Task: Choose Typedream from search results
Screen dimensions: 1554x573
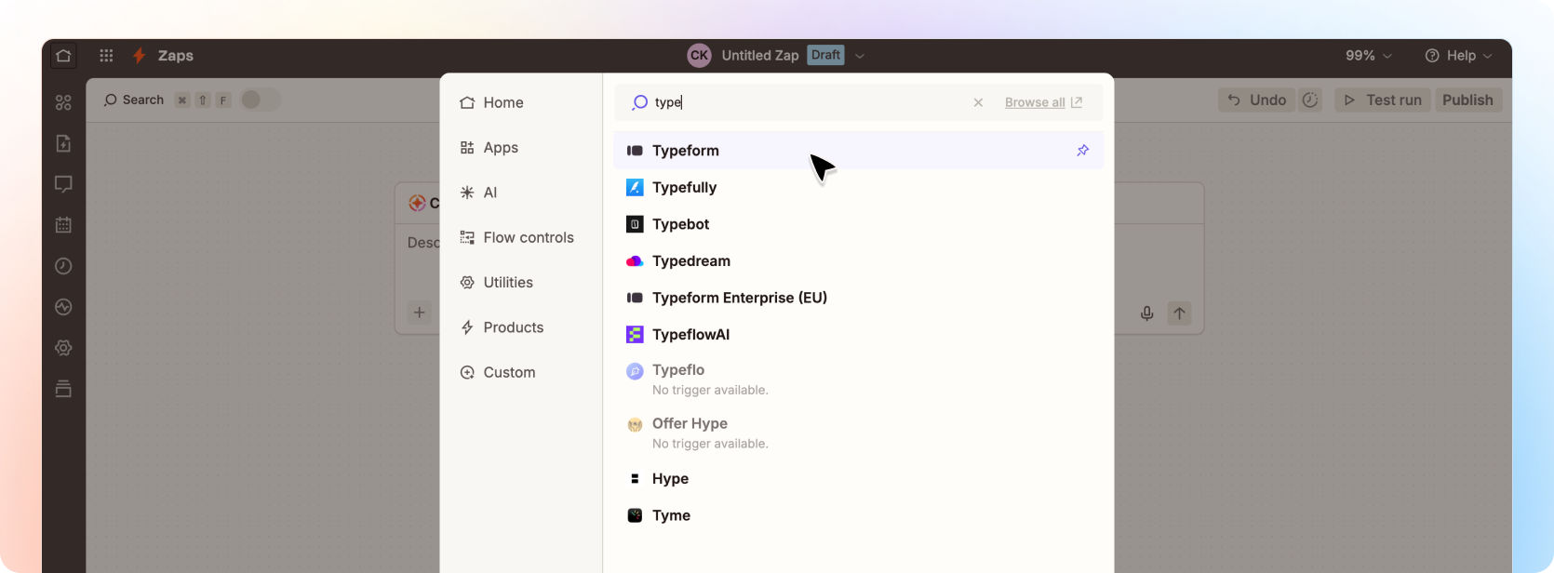Action: click(x=858, y=260)
